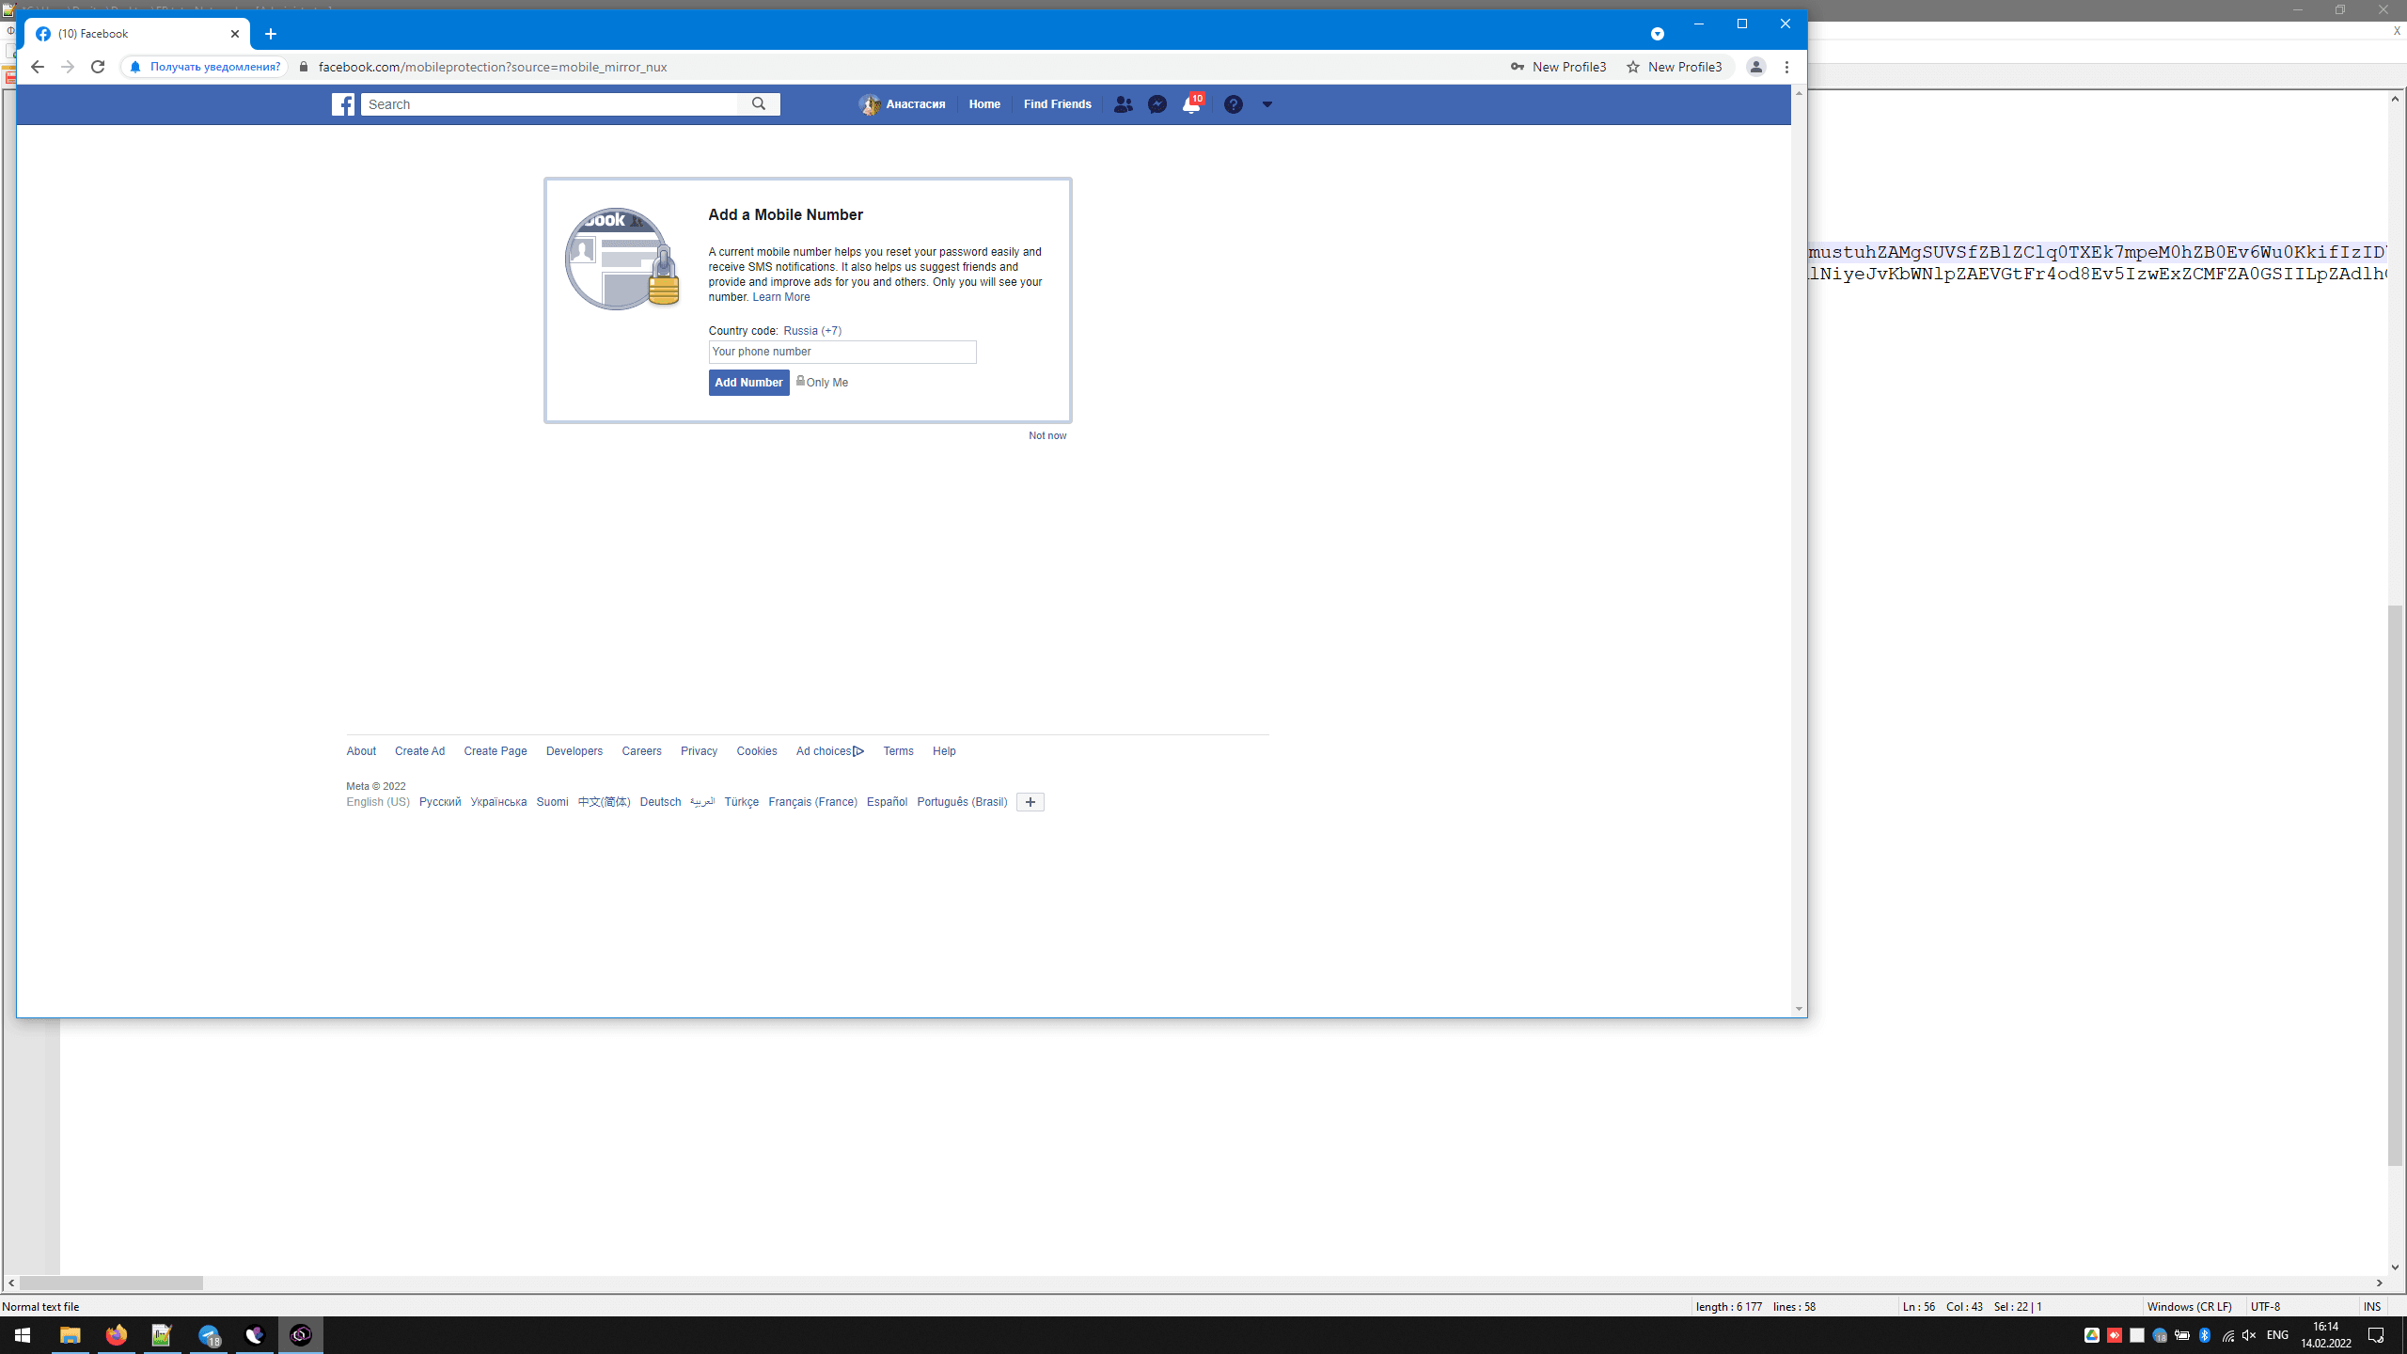Open the Анастасия profile link
Viewport: 2407px width, 1354px height.
(903, 104)
